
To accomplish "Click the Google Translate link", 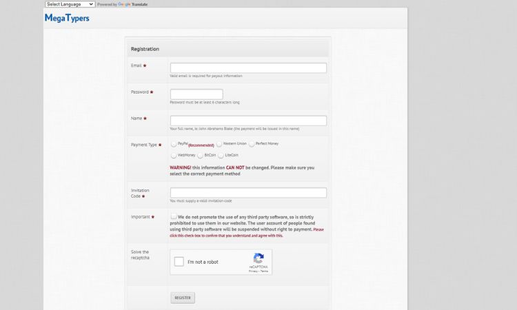I will (132, 4).
